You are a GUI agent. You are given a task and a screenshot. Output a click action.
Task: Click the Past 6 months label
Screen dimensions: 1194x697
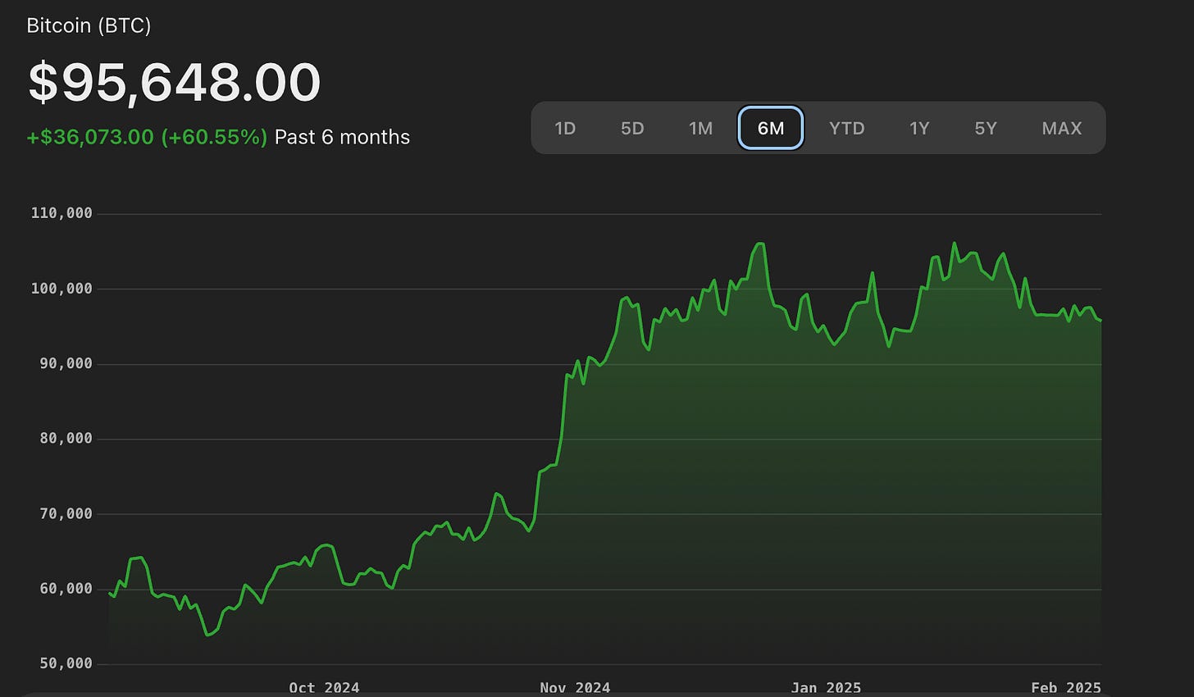[x=342, y=137]
